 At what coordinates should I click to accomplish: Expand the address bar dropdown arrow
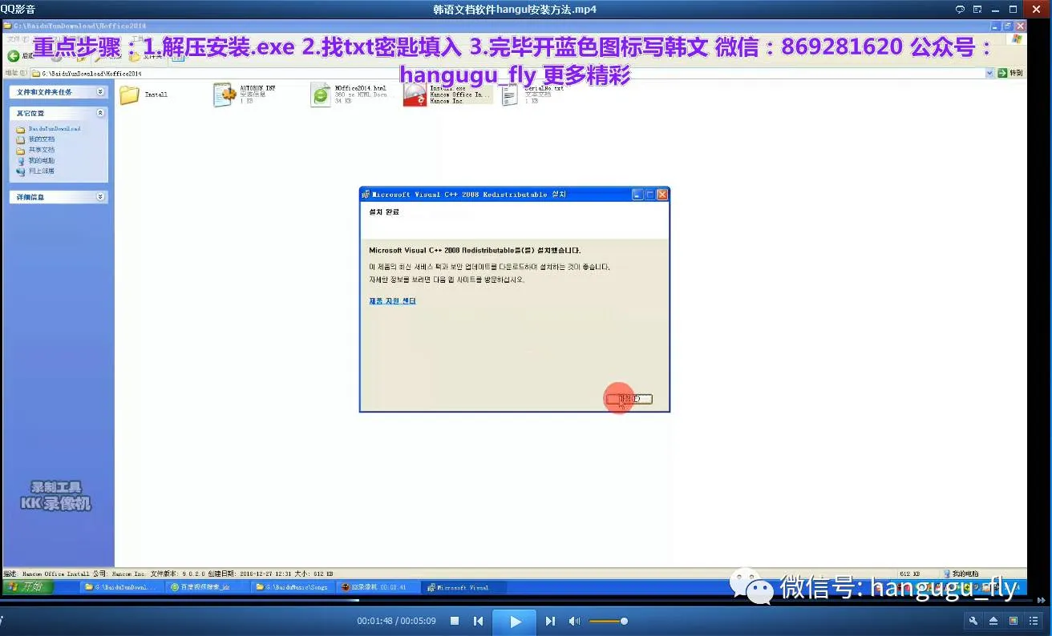point(989,73)
